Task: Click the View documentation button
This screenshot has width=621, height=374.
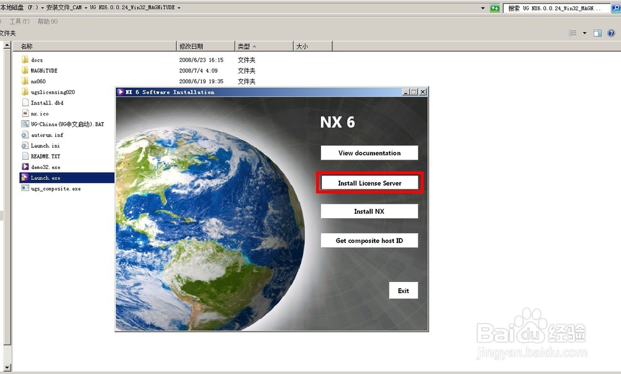Action: [x=369, y=153]
